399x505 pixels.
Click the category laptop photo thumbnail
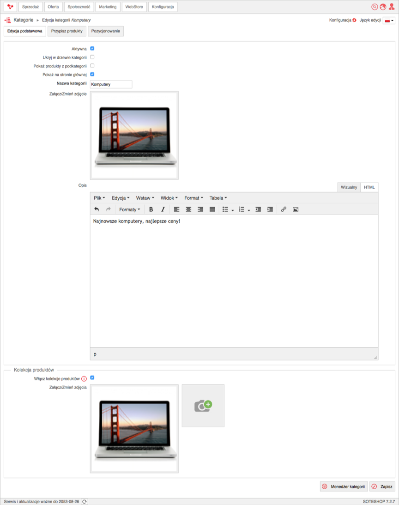point(134,135)
